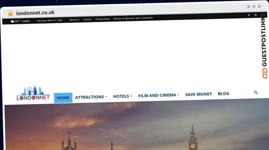This screenshot has height=150, width=269.
Task: Click the orange GuestPostLinks chain icon
Action: pos(265,73)
